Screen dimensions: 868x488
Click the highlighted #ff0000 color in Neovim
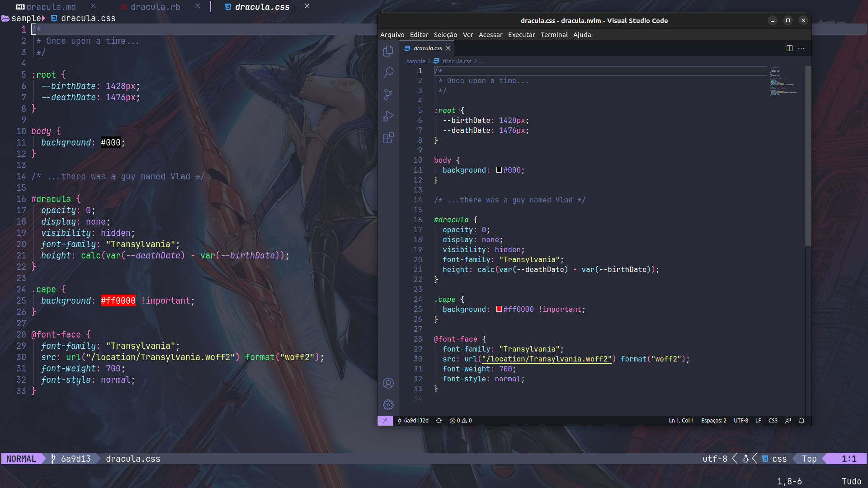[118, 301]
